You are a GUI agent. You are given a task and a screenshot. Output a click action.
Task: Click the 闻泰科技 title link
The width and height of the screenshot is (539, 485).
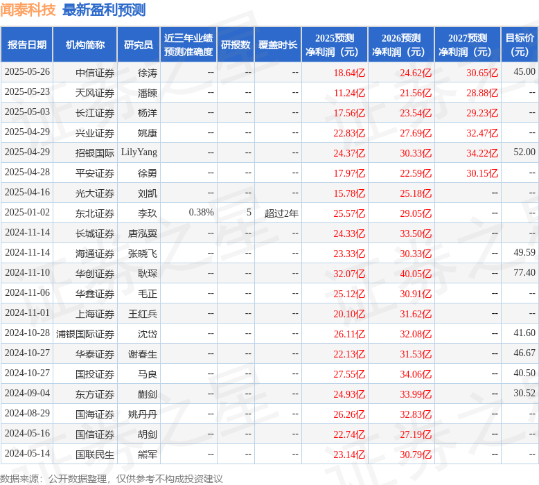coord(28,10)
